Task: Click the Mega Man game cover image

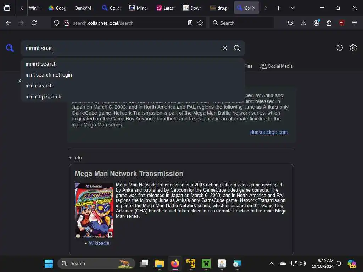Action: tap(94, 210)
